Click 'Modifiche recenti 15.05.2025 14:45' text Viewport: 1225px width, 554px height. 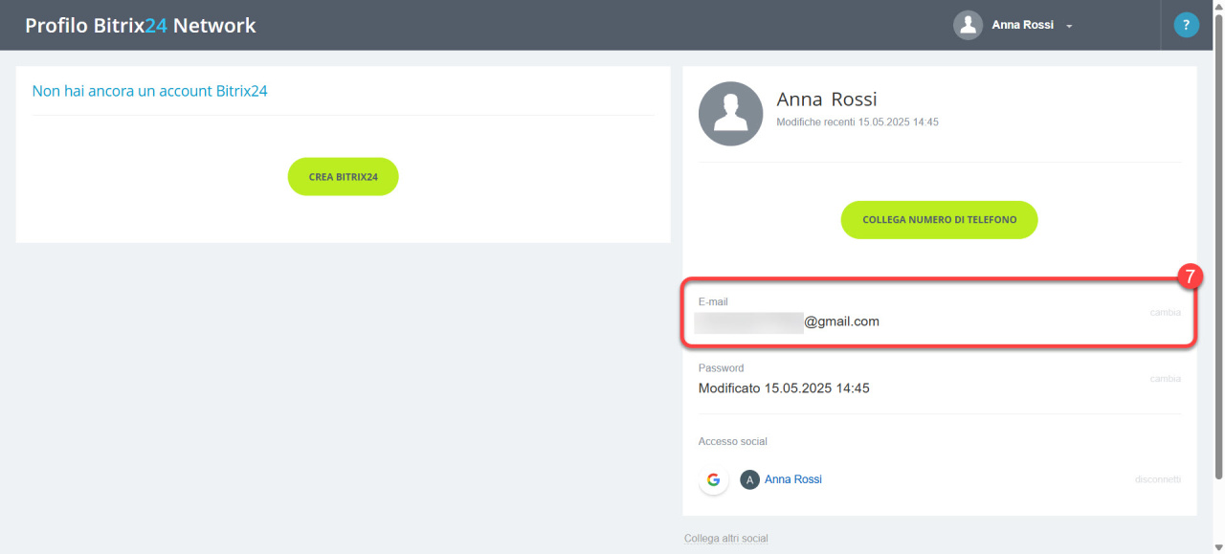pos(857,122)
